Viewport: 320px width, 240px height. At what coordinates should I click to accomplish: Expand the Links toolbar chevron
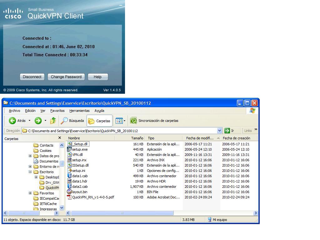coord(256,129)
